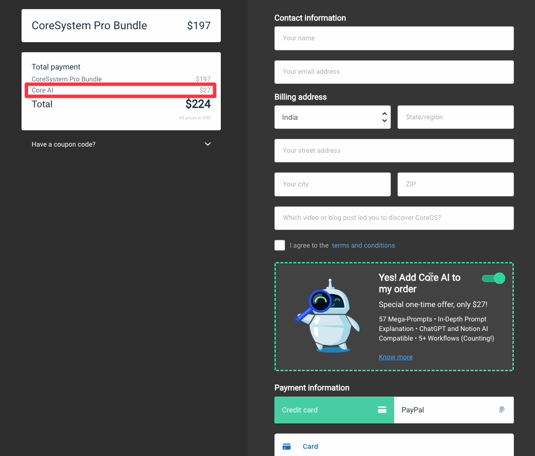Click the blue card icon next to Card
This screenshot has width=535, height=456.
pyautogui.click(x=286, y=446)
